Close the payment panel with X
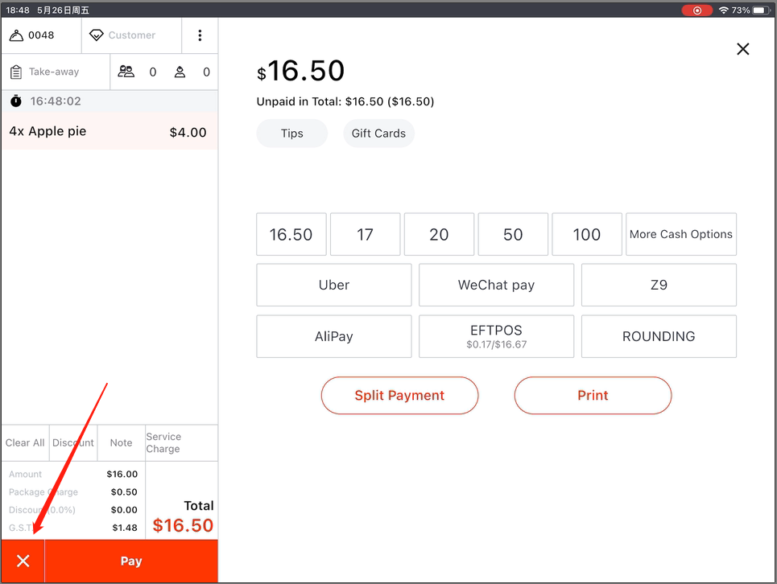This screenshot has width=777, height=584. pos(742,49)
